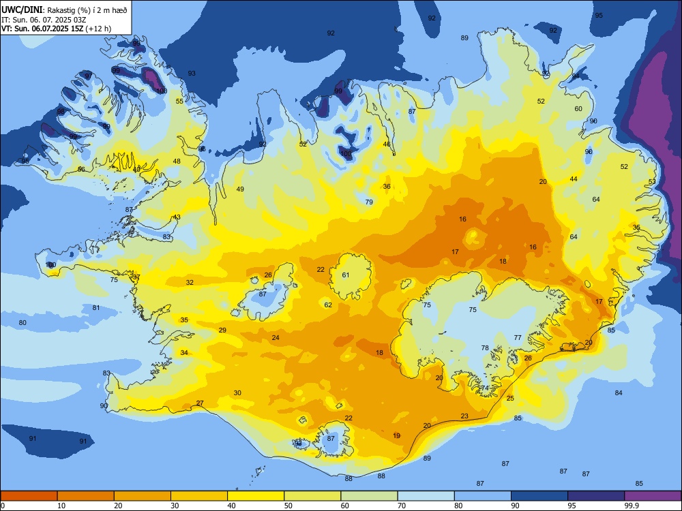Click the humidity value 84 over the sea
Image resolution: width=682 pixels, height=511 pixels.
(x=619, y=393)
